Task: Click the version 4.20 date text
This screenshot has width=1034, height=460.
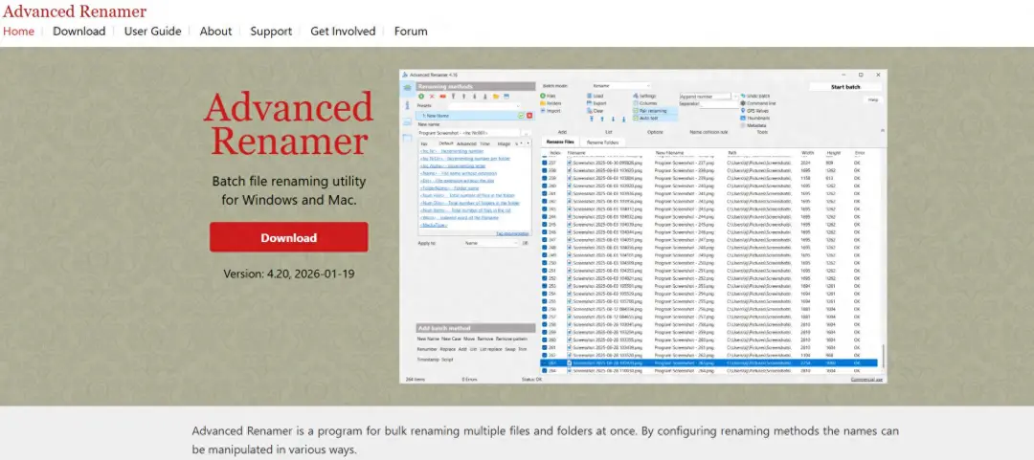Action: coord(289,274)
